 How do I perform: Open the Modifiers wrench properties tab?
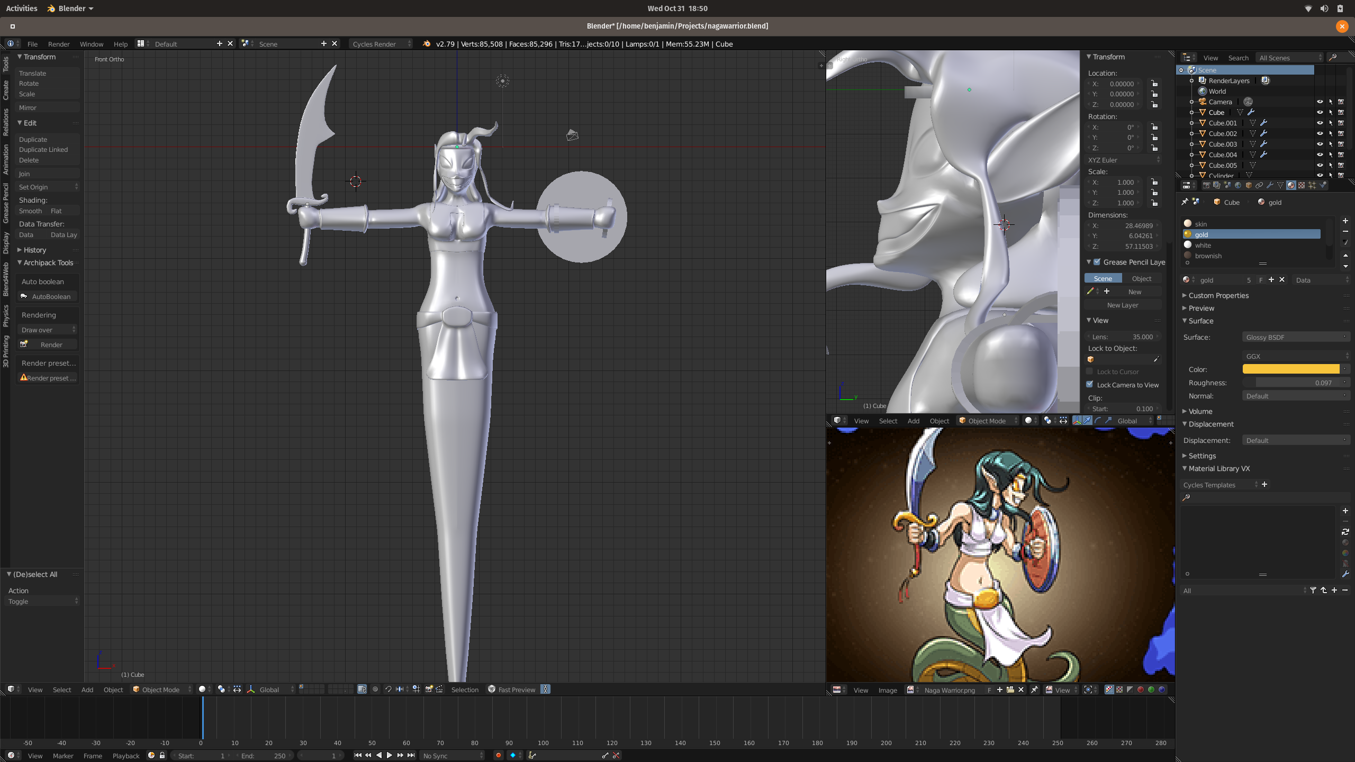(x=1270, y=185)
